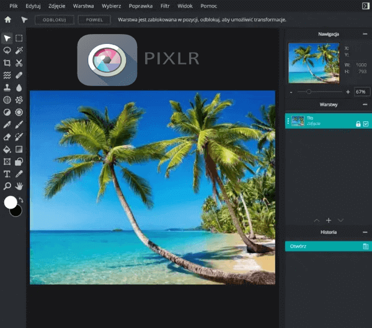Select the Frame tool with crossed square
The width and height of the screenshot is (372, 328).
click(7, 162)
